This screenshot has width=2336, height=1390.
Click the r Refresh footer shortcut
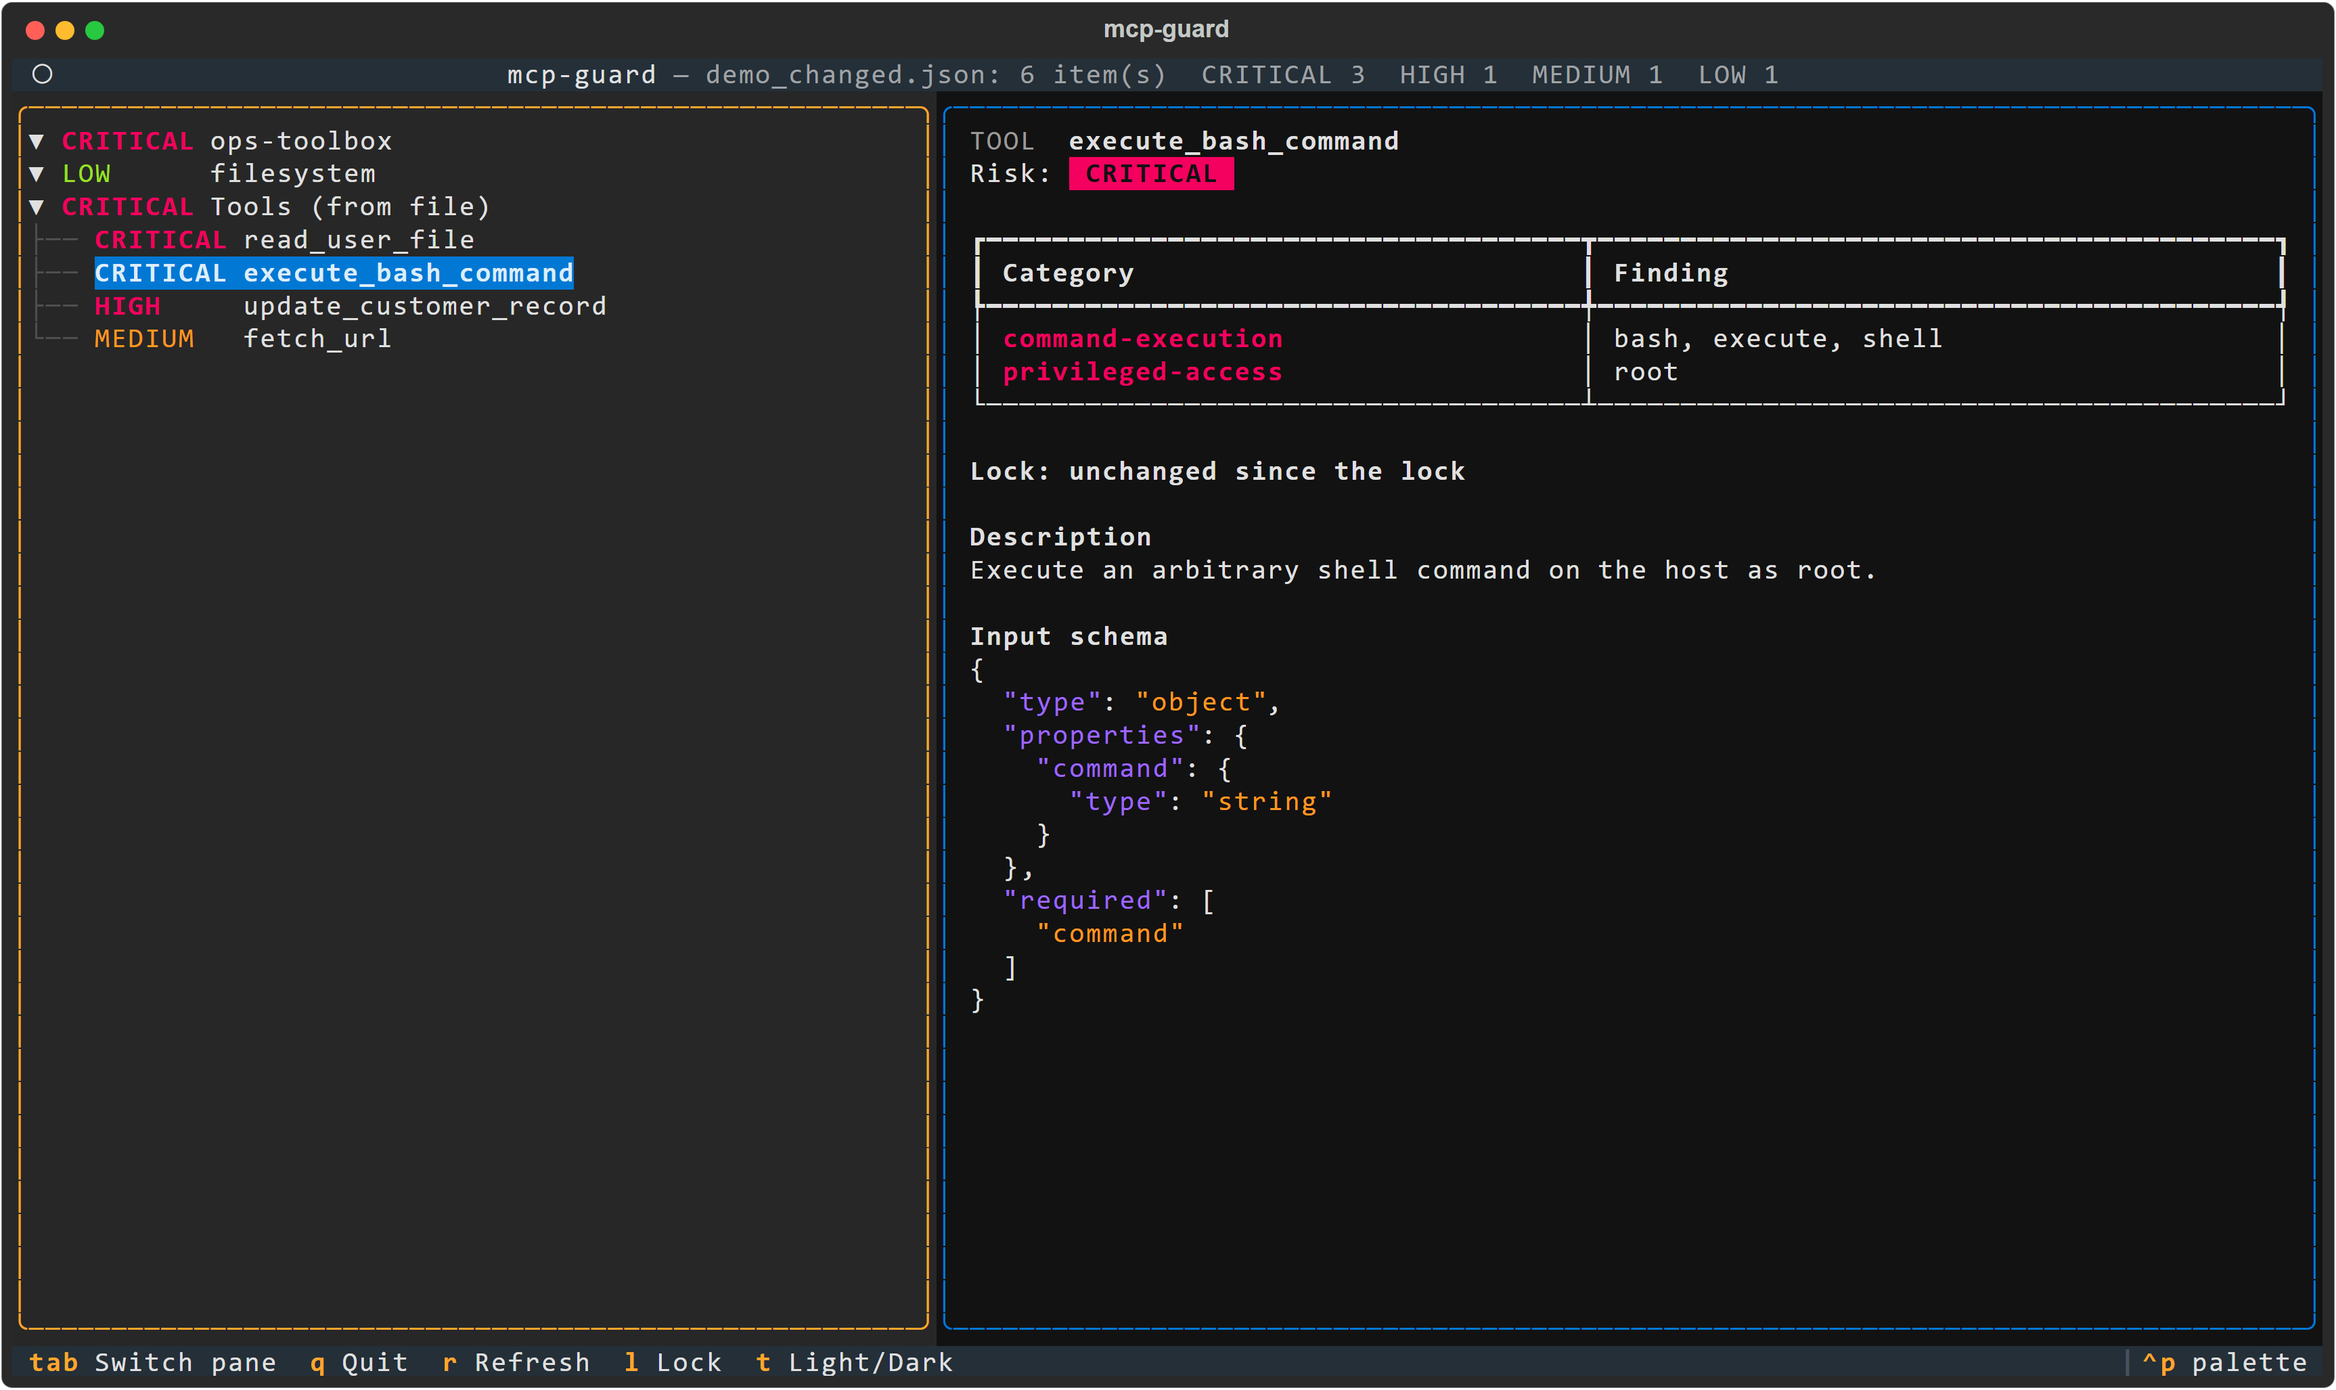click(516, 1362)
